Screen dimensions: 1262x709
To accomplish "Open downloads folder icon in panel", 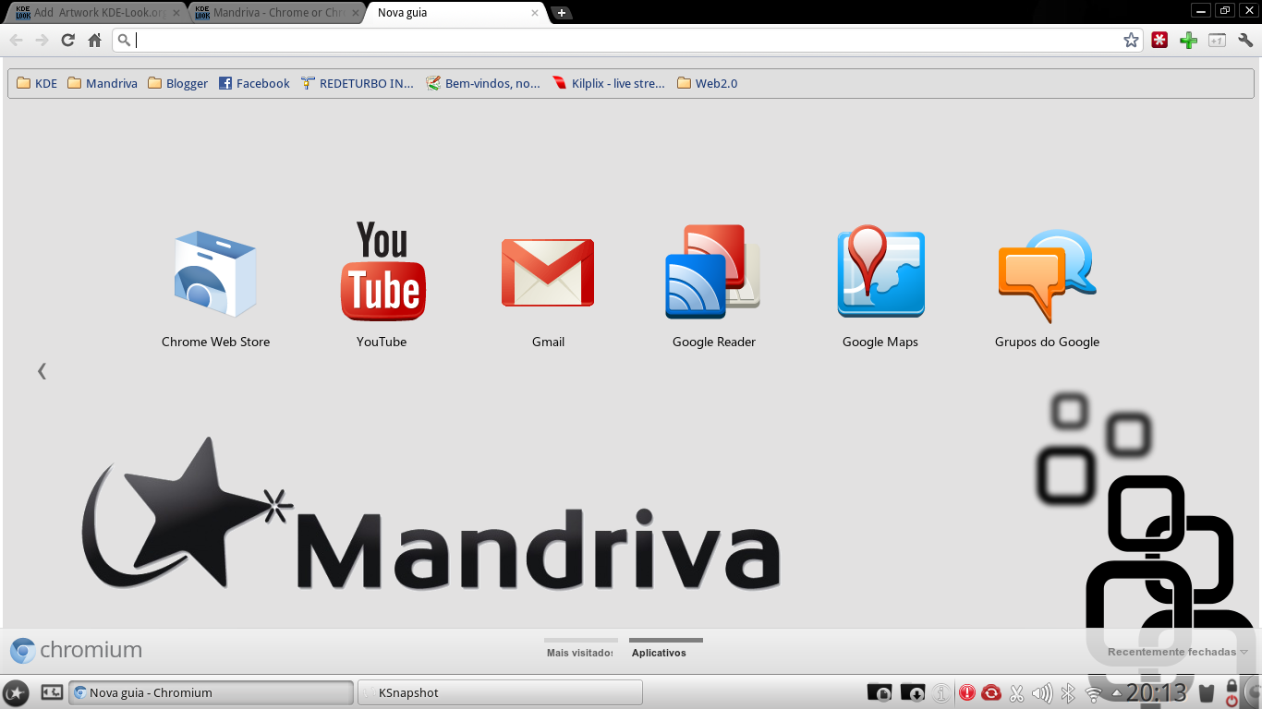I will pos(912,692).
